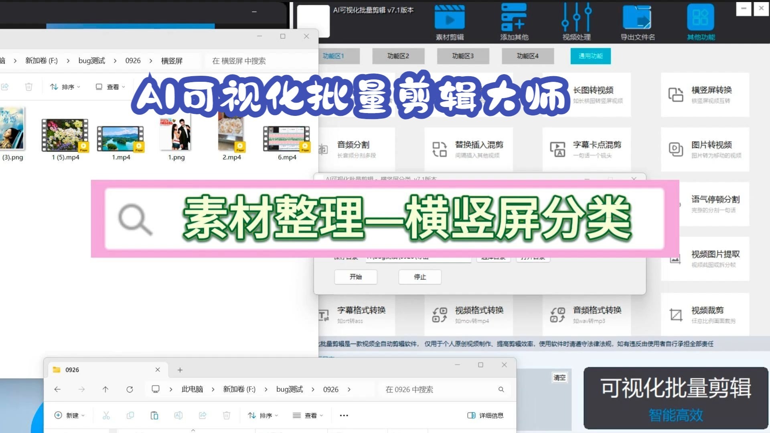Click the 音频分割 feature card
Image resolution: width=770 pixels, height=433 pixels.
click(357, 149)
